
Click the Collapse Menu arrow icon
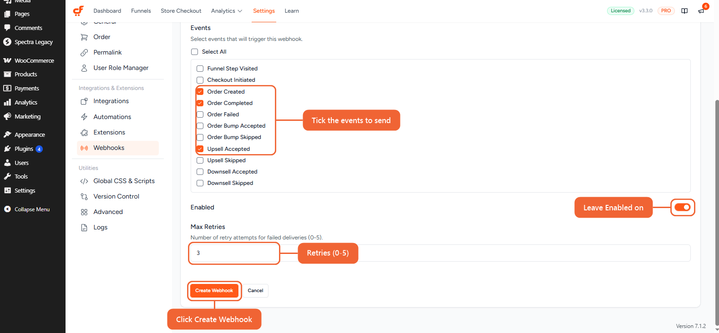pos(7,209)
